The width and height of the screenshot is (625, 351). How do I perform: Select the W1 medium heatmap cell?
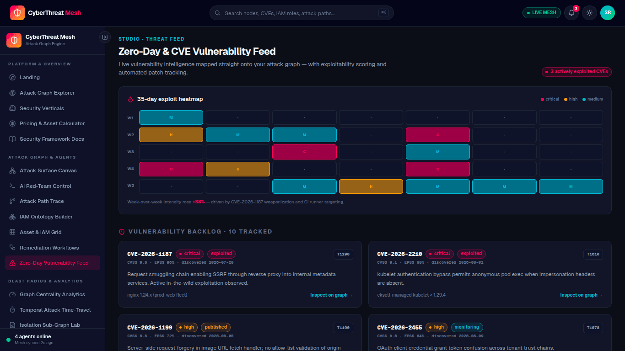click(x=171, y=117)
